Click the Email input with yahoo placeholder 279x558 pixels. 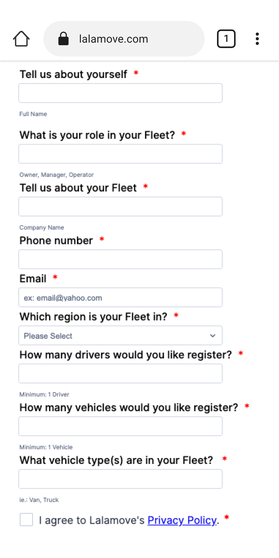[120, 297]
